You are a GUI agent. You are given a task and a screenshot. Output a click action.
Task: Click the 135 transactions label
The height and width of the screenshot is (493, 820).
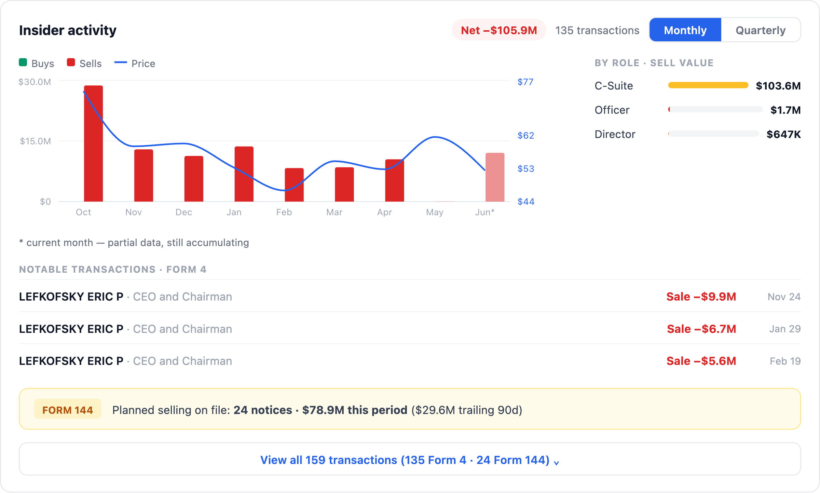coord(597,30)
